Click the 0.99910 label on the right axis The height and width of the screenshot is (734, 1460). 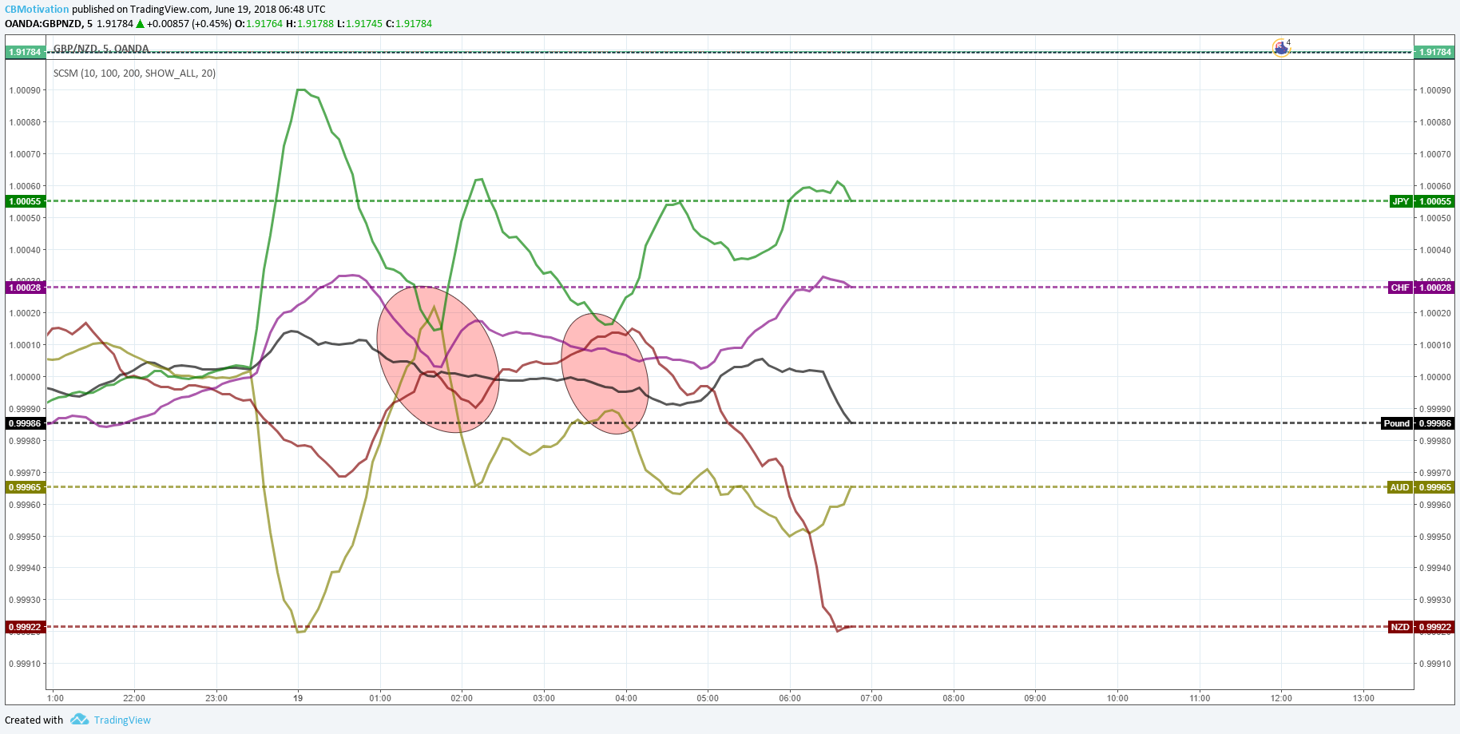coord(1435,664)
